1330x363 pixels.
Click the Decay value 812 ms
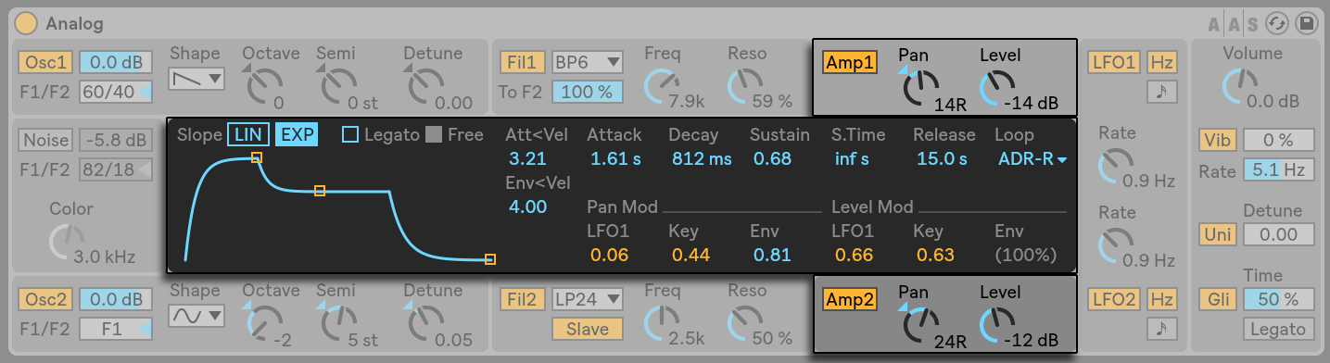(701, 158)
